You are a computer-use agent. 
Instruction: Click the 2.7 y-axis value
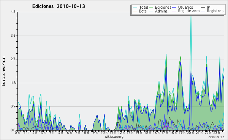point(13,59)
